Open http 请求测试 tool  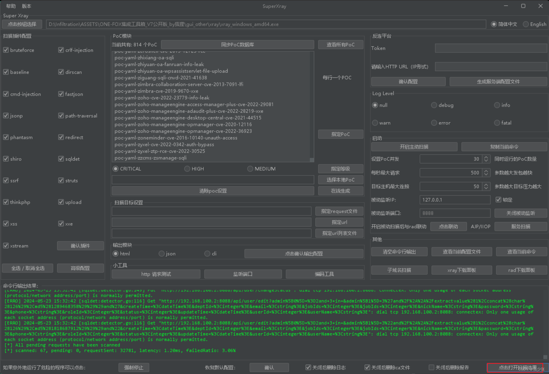(156, 274)
